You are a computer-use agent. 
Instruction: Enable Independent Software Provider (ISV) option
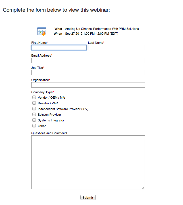34,109
